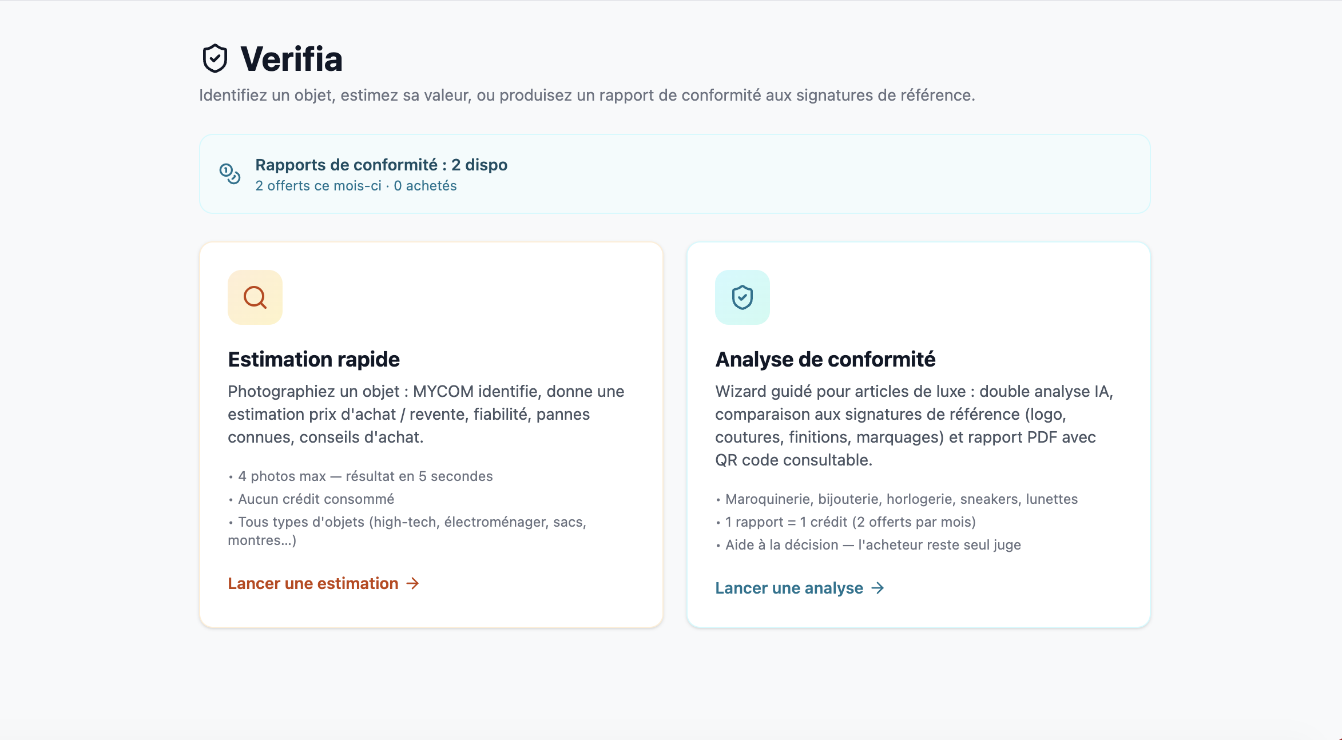Click the "Identifiez un objet, estimez sa valeur" subtitle

coord(587,95)
